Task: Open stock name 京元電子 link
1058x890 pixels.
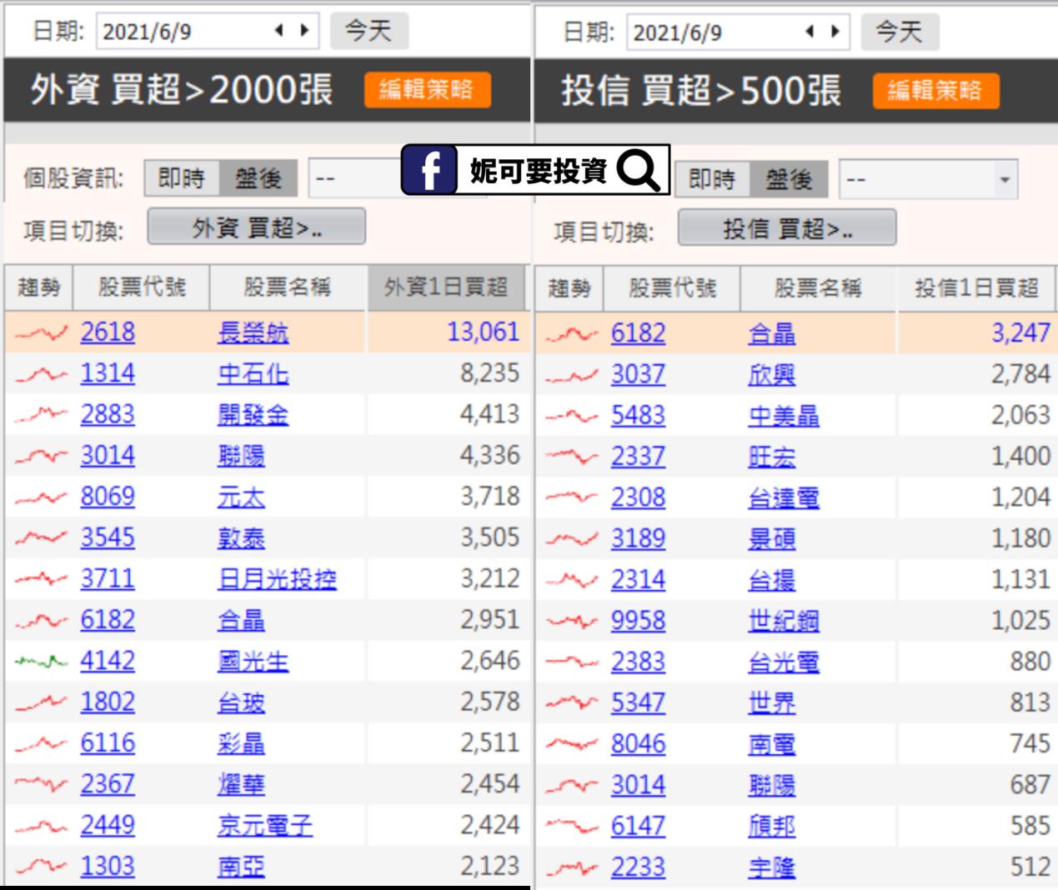Action: (x=265, y=826)
